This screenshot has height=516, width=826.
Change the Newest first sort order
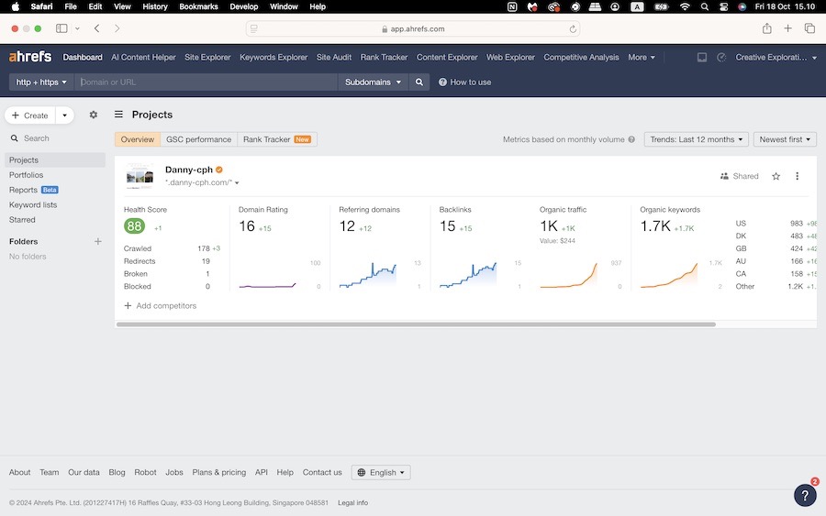(785, 139)
